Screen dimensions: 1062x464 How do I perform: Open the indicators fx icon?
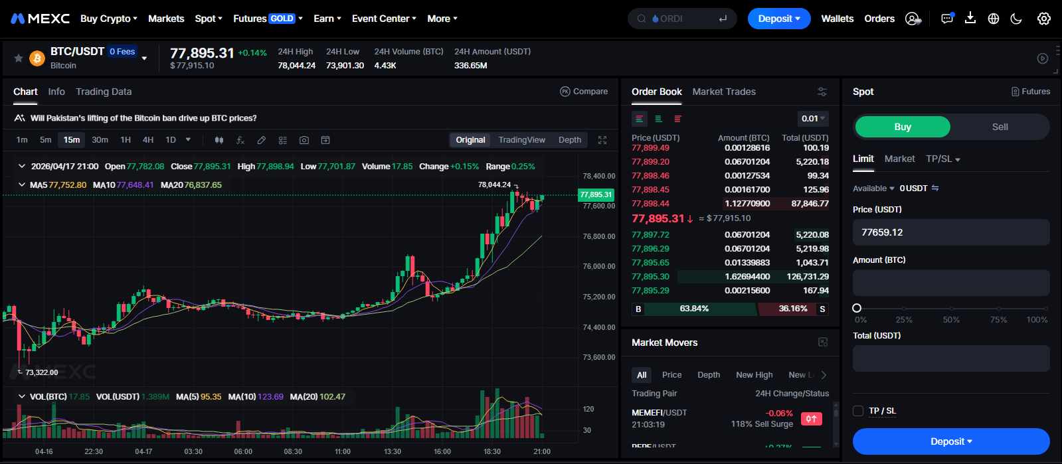click(x=240, y=140)
